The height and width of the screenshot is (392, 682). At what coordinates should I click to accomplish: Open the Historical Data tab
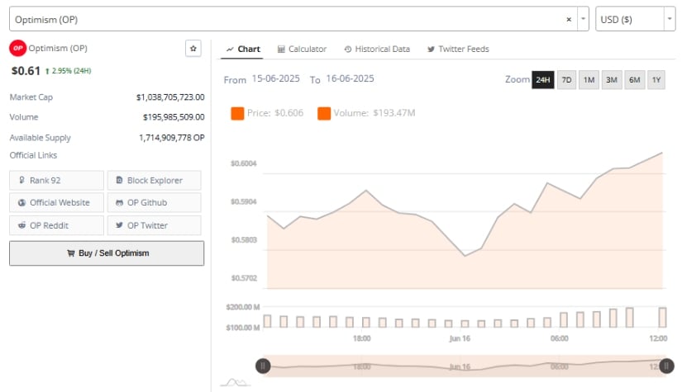pyautogui.click(x=377, y=49)
